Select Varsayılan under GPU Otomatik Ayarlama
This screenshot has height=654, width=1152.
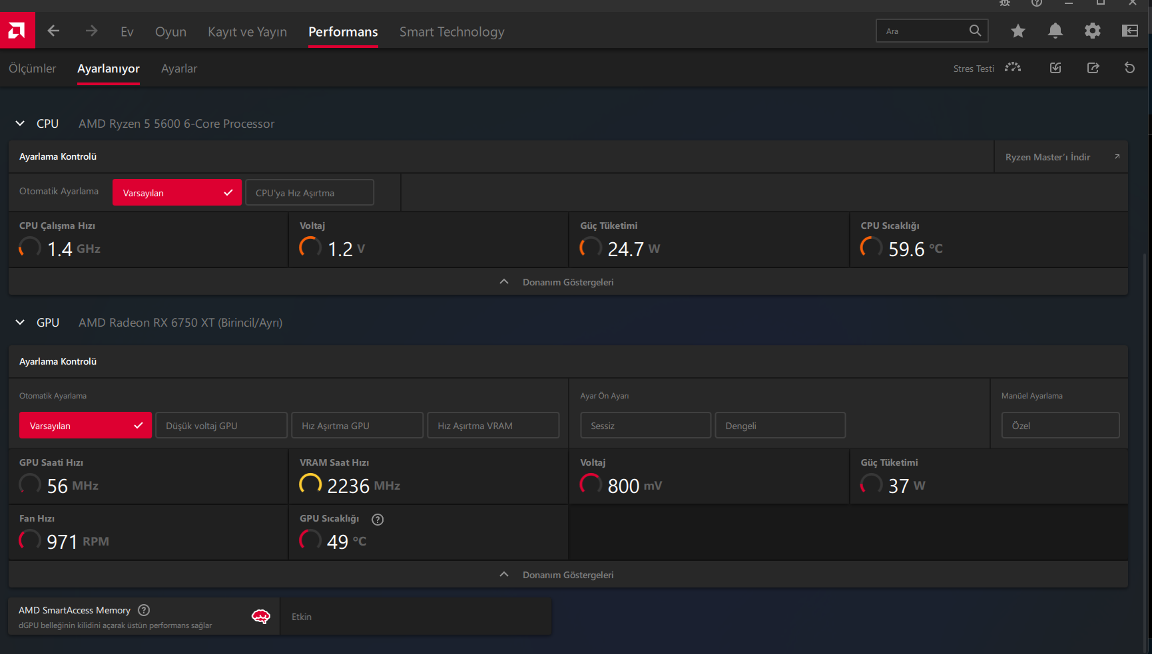(86, 426)
